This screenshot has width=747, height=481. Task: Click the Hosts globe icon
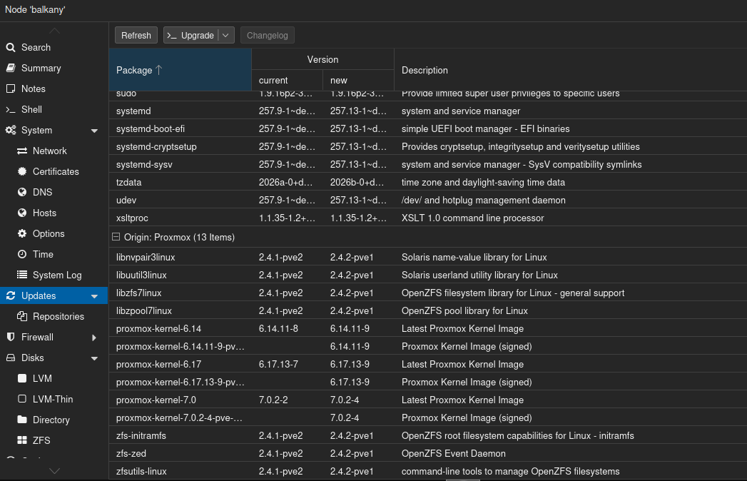[22, 213]
